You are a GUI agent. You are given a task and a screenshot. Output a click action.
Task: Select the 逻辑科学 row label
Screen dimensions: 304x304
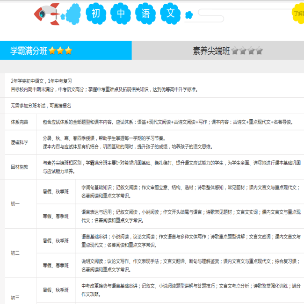tap(20, 142)
